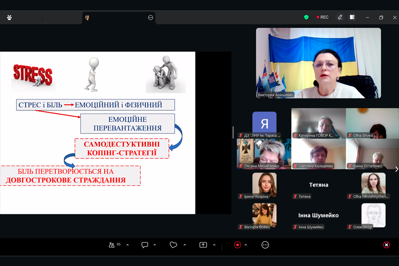Open the chat panel icon
The width and height of the screenshot is (399, 266).
coord(145,245)
